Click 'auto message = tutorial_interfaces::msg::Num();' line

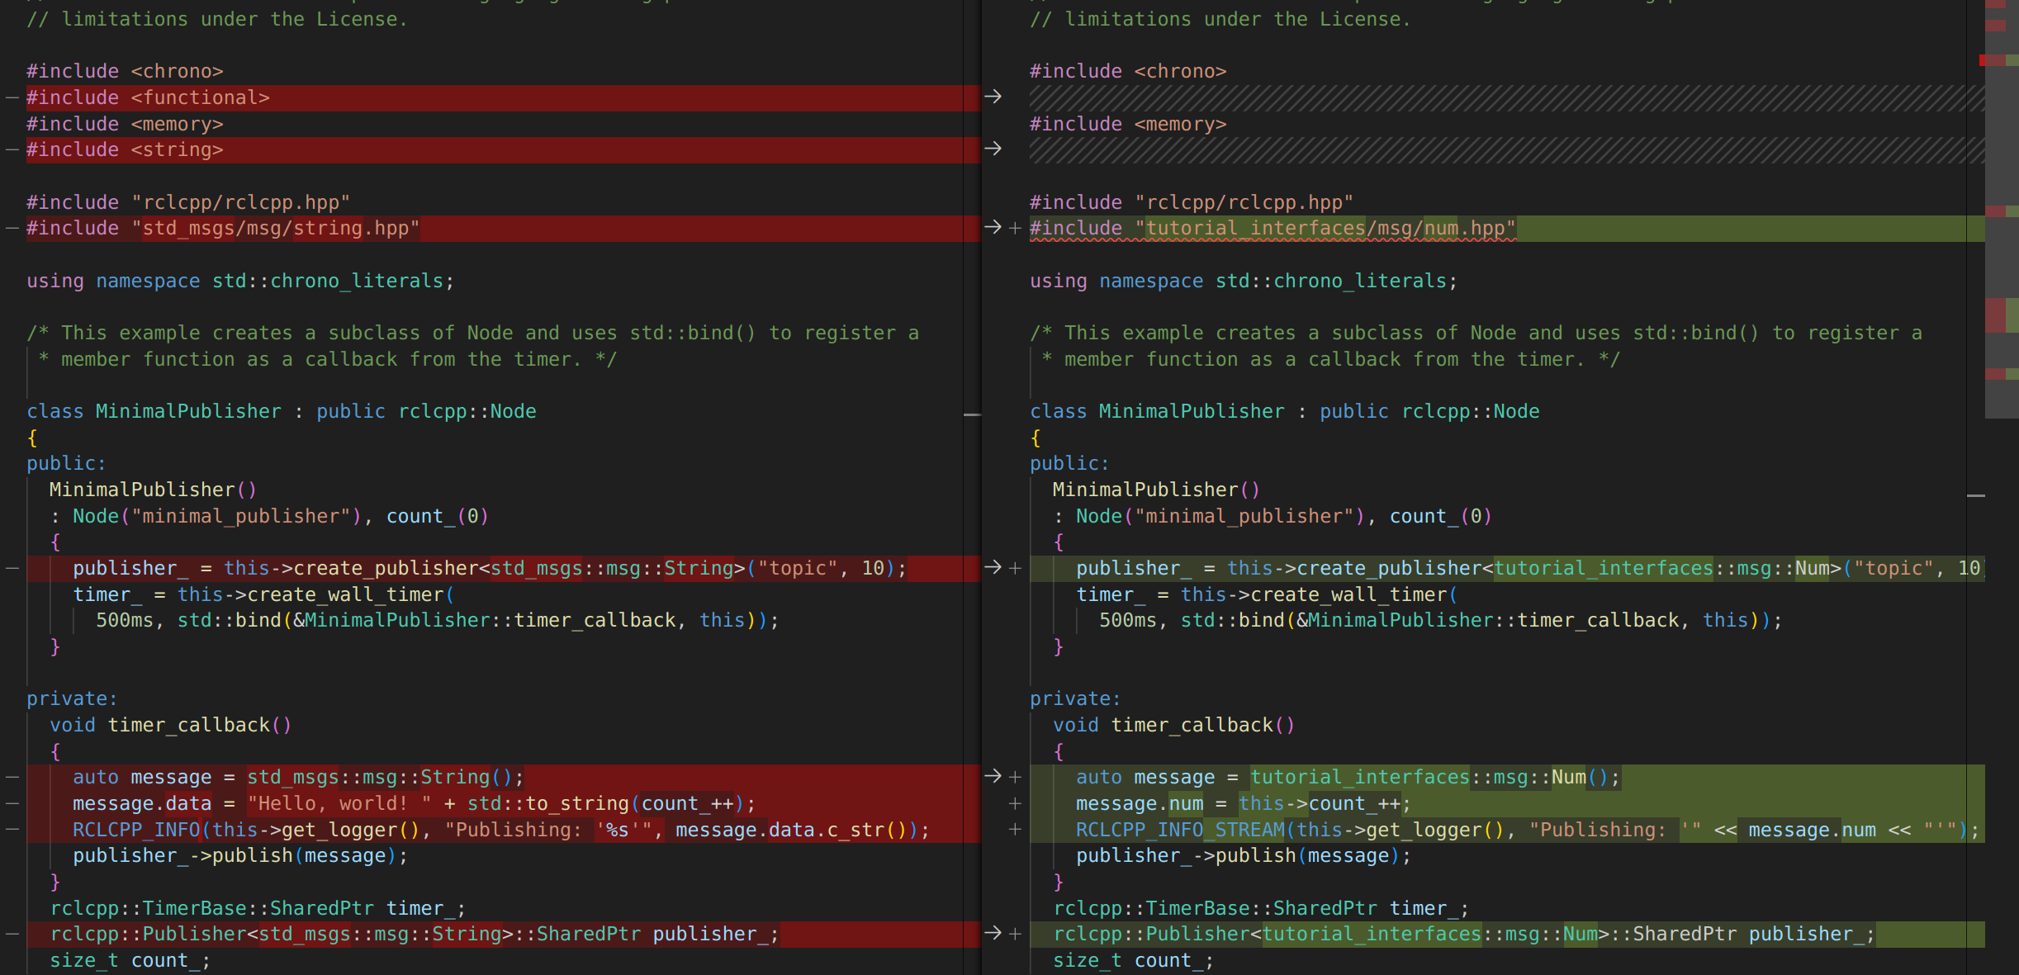tap(1348, 777)
